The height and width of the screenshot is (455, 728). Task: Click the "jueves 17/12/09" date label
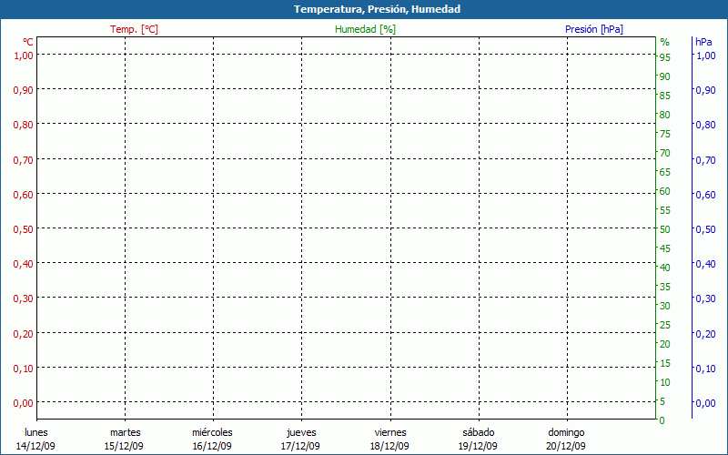pos(300,439)
